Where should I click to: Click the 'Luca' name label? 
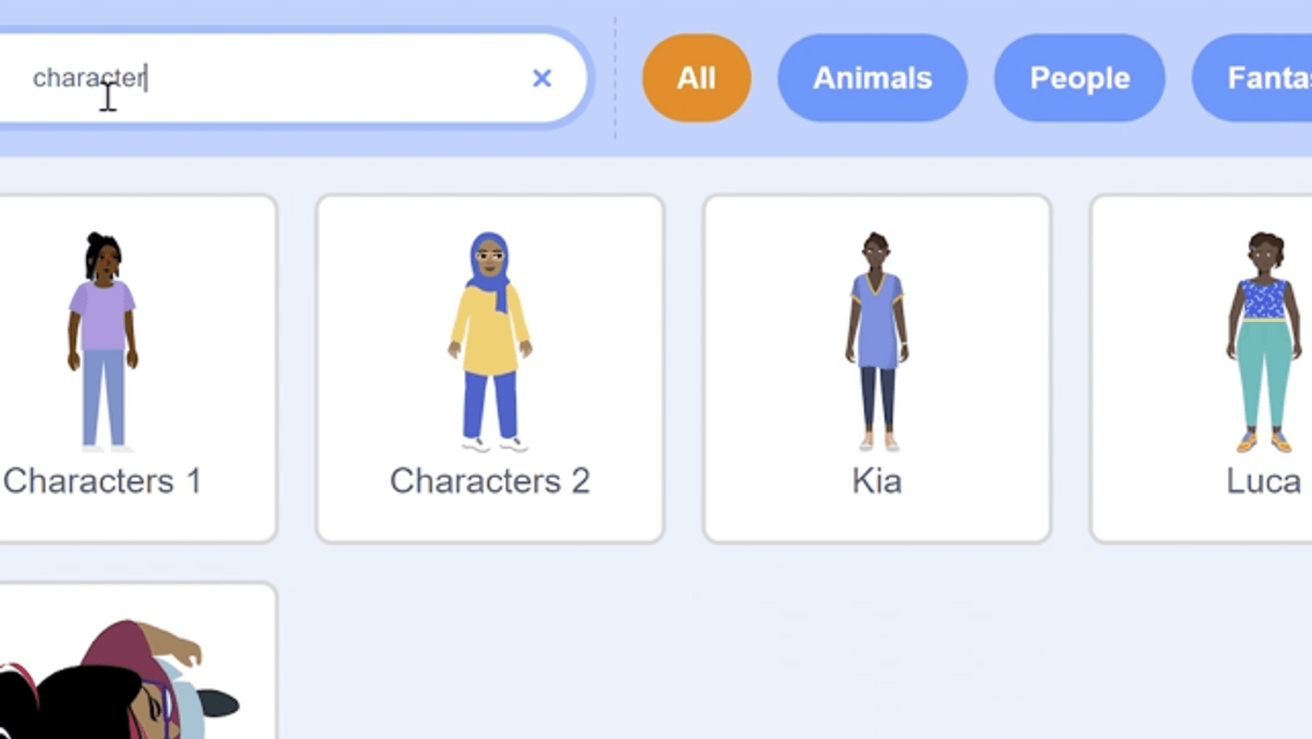pos(1263,481)
